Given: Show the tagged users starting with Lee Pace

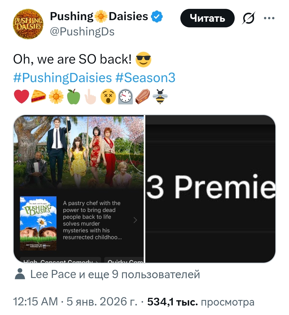Looking at the screenshot, I should tap(115, 274).
